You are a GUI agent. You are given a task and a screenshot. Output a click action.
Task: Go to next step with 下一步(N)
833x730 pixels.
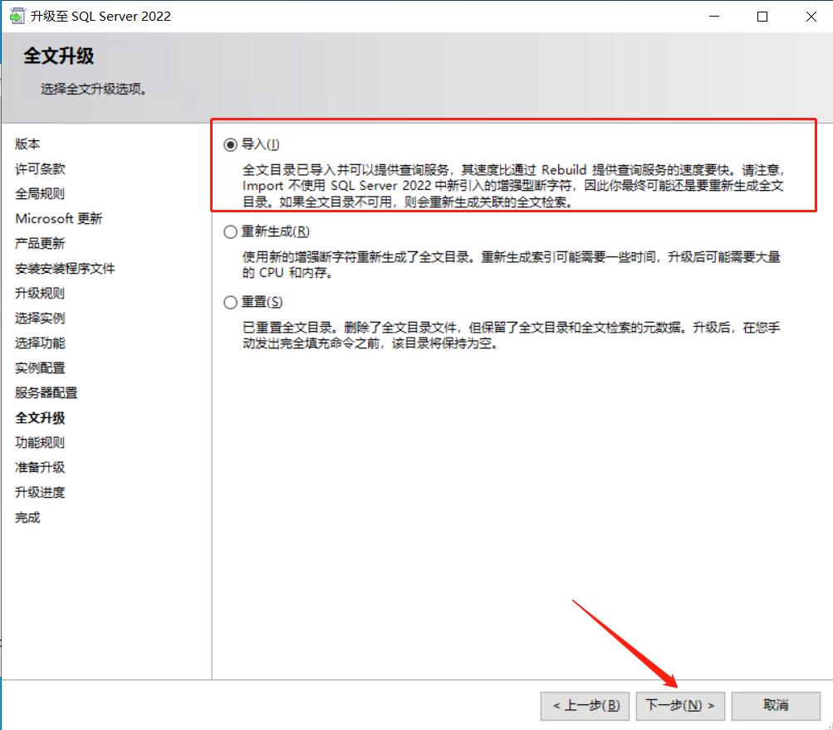point(680,706)
